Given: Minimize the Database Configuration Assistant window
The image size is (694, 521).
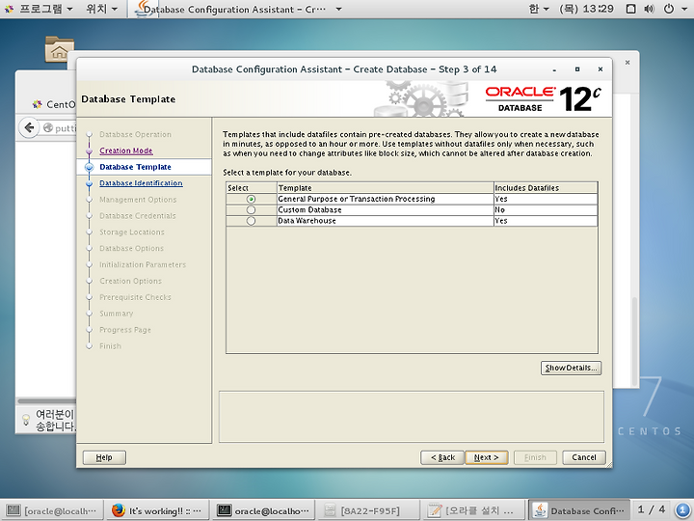Looking at the screenshot, I should (554, 69).
